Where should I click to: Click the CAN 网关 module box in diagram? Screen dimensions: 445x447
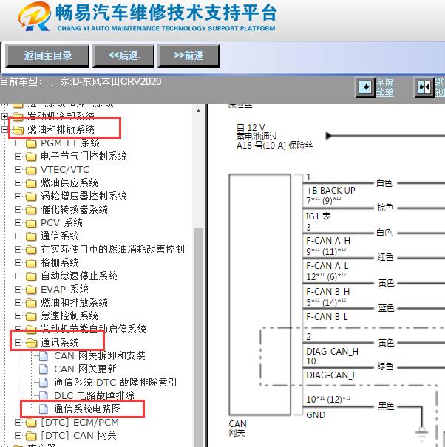(x=260, y=295)
